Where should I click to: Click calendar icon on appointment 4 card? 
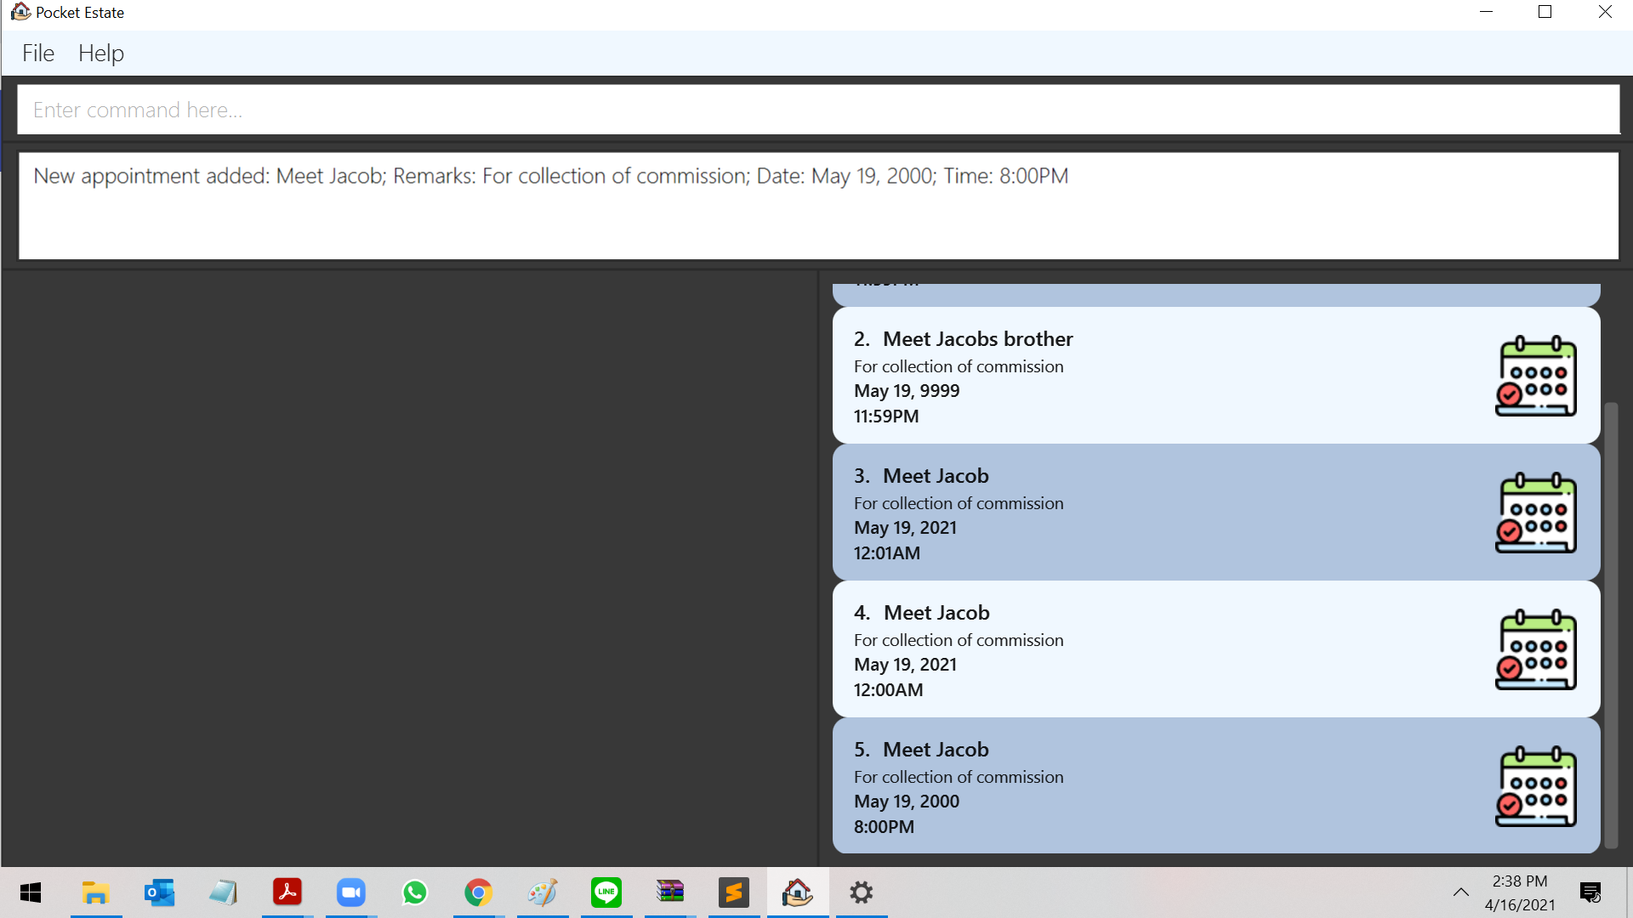click(x=1536, y=649)
